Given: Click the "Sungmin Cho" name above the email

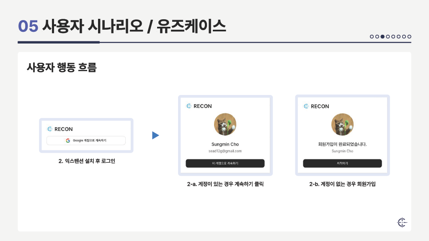Looking at the screenshot, I should 225,144.
